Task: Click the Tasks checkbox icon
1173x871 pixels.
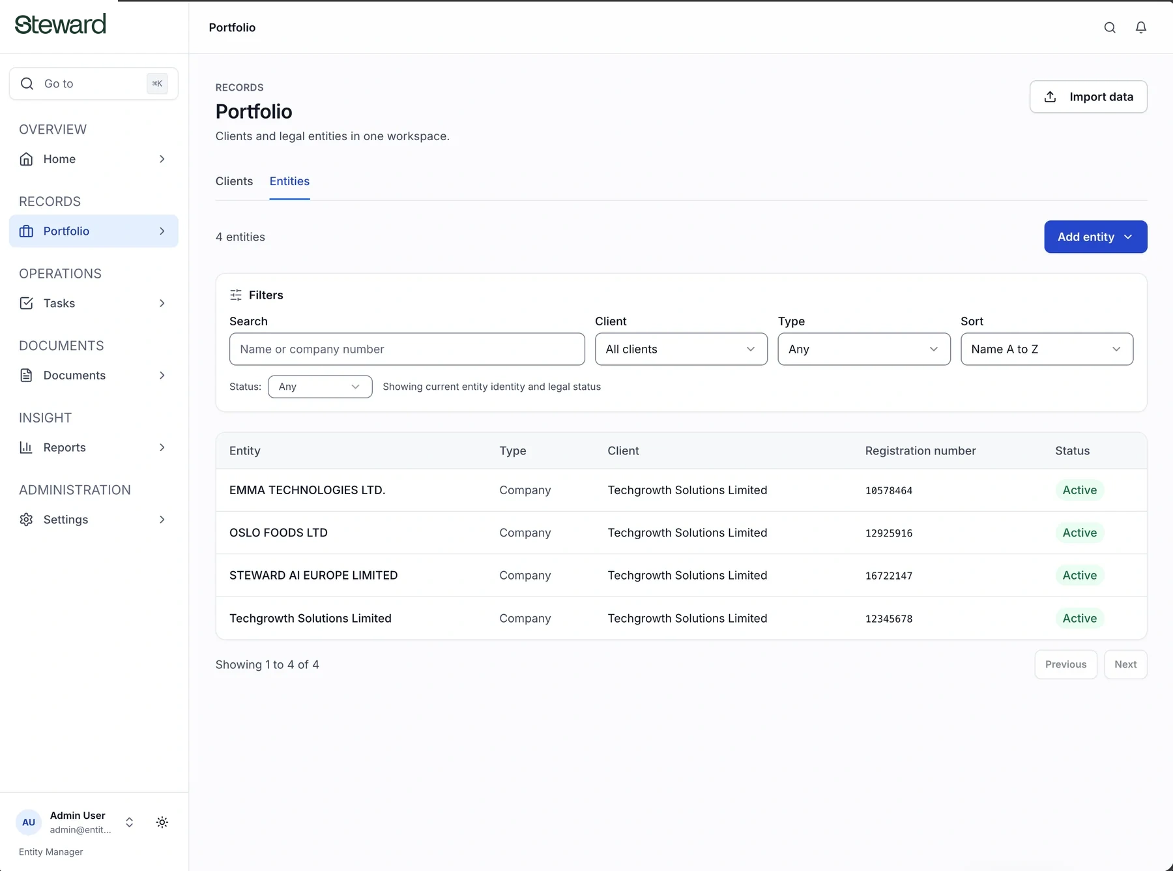Action: coord(26,303)
